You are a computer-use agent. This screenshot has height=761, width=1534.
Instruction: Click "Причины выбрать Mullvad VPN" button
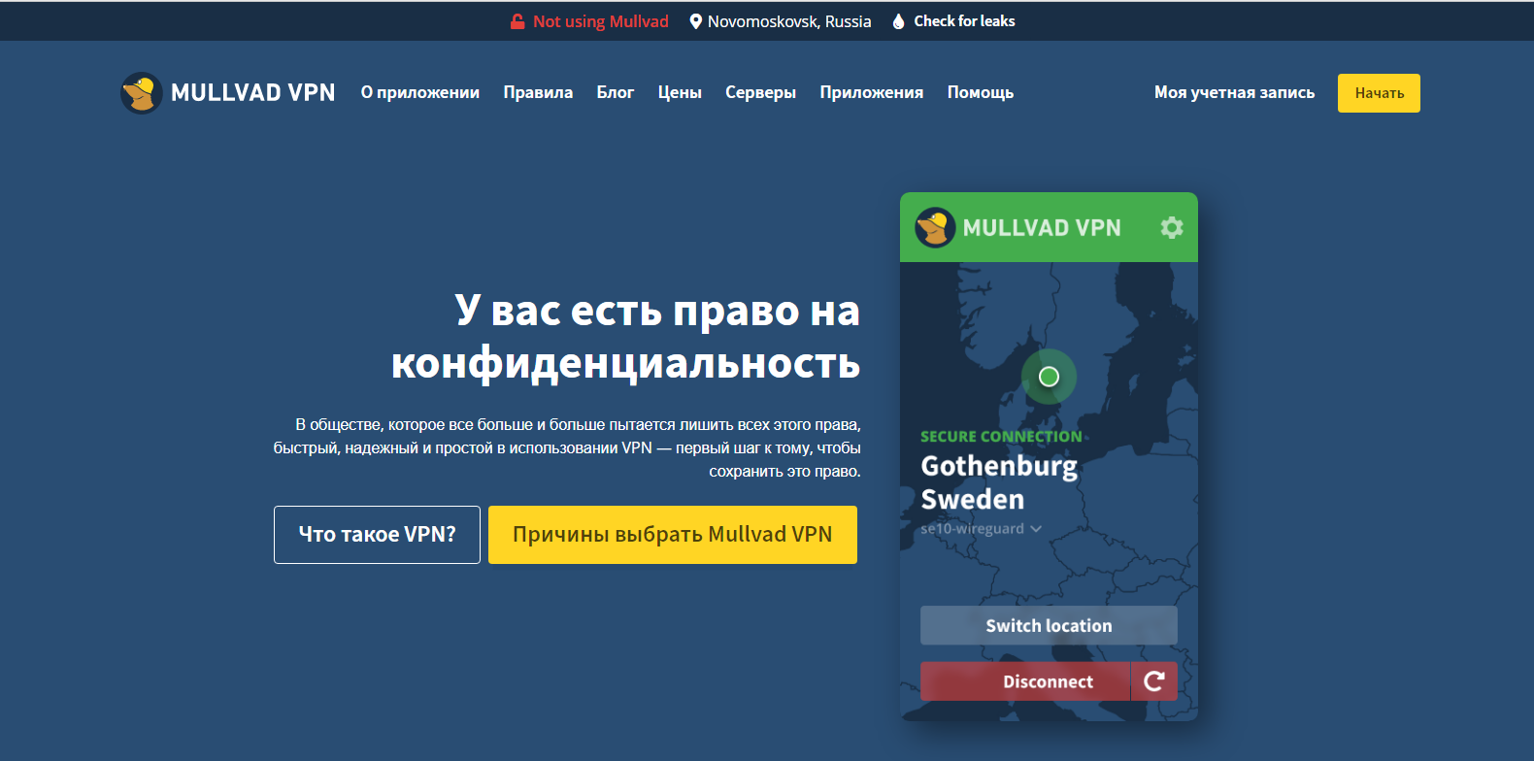coord(673,535)
